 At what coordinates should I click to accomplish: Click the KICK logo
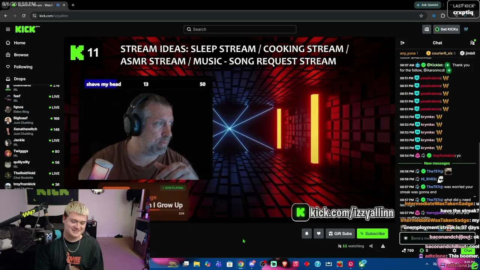(27, 29)
